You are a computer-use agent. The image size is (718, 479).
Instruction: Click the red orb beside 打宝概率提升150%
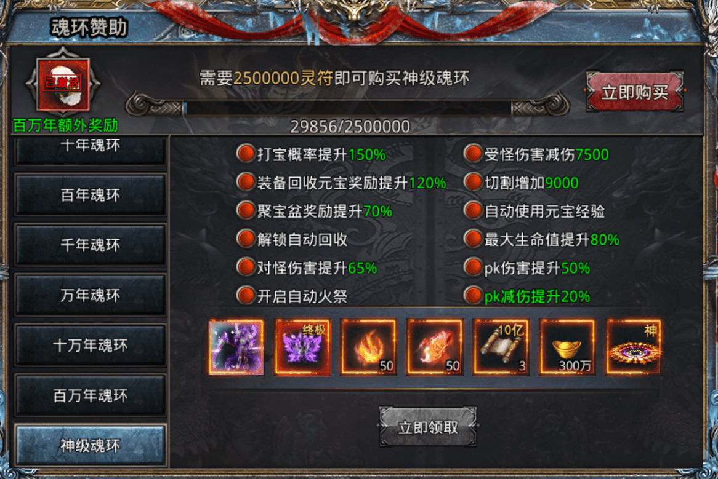246,154
